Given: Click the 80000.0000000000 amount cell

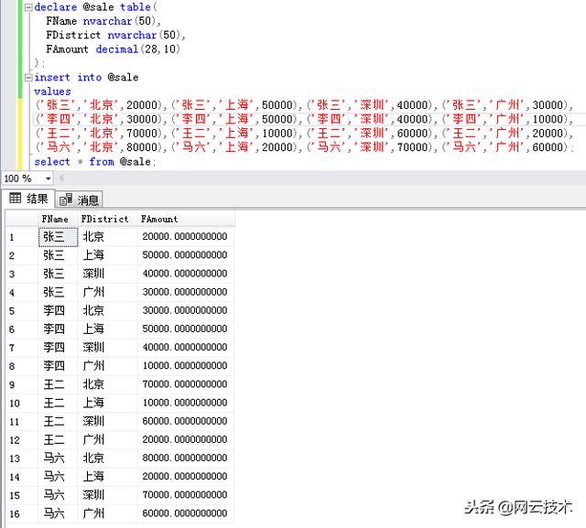Looking at the screenshot, I should (x=184, y=458).
